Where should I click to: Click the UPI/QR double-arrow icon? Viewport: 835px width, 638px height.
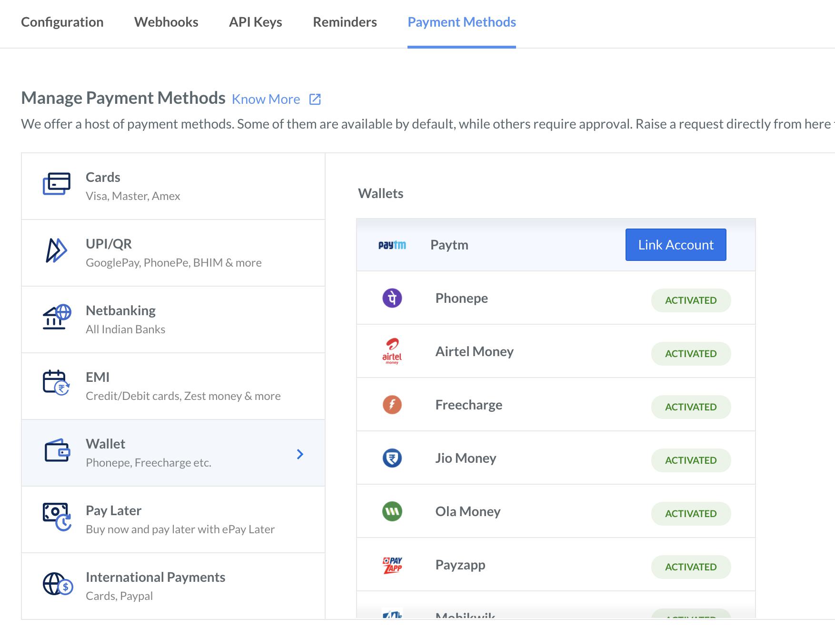pyautogui.click(x=56, y=250)
